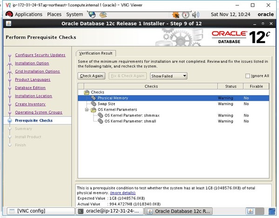Select the Swap Size row
The image size is (279, 218).
[173, 104]
